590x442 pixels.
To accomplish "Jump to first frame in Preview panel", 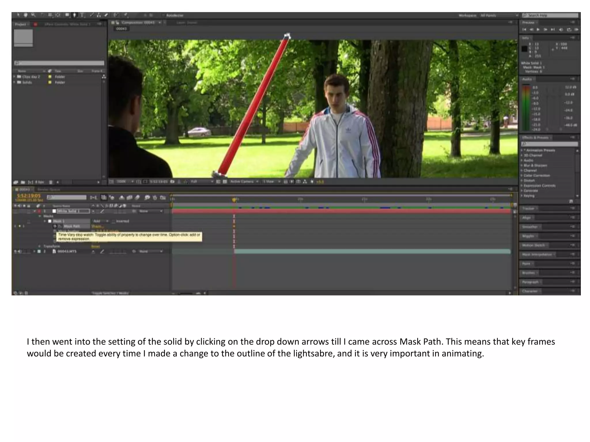I will pos(524,30).
